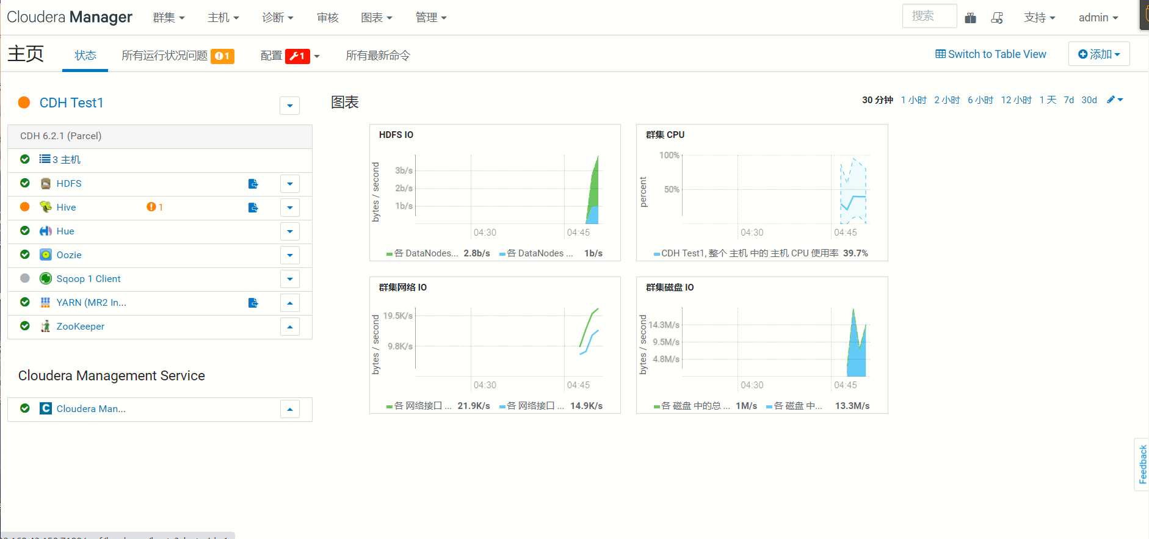Click the Oozie service icon
This screenshot has width=1149, height=539.
click(x=45, y=255)
